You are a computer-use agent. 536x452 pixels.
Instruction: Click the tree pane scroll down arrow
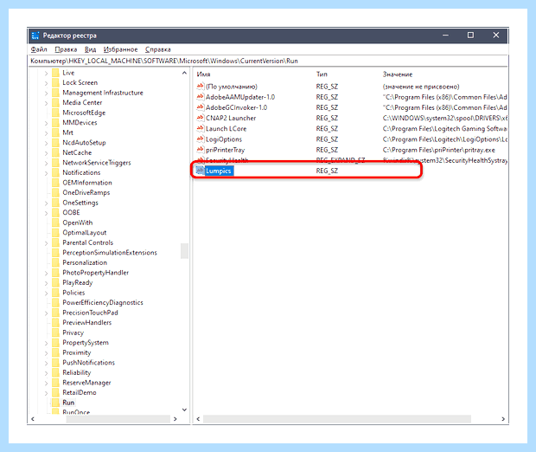[x=184, y=410]
